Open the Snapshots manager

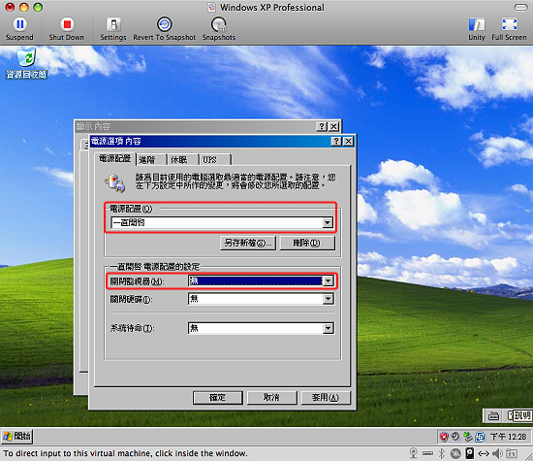click(x=219, y=29)
